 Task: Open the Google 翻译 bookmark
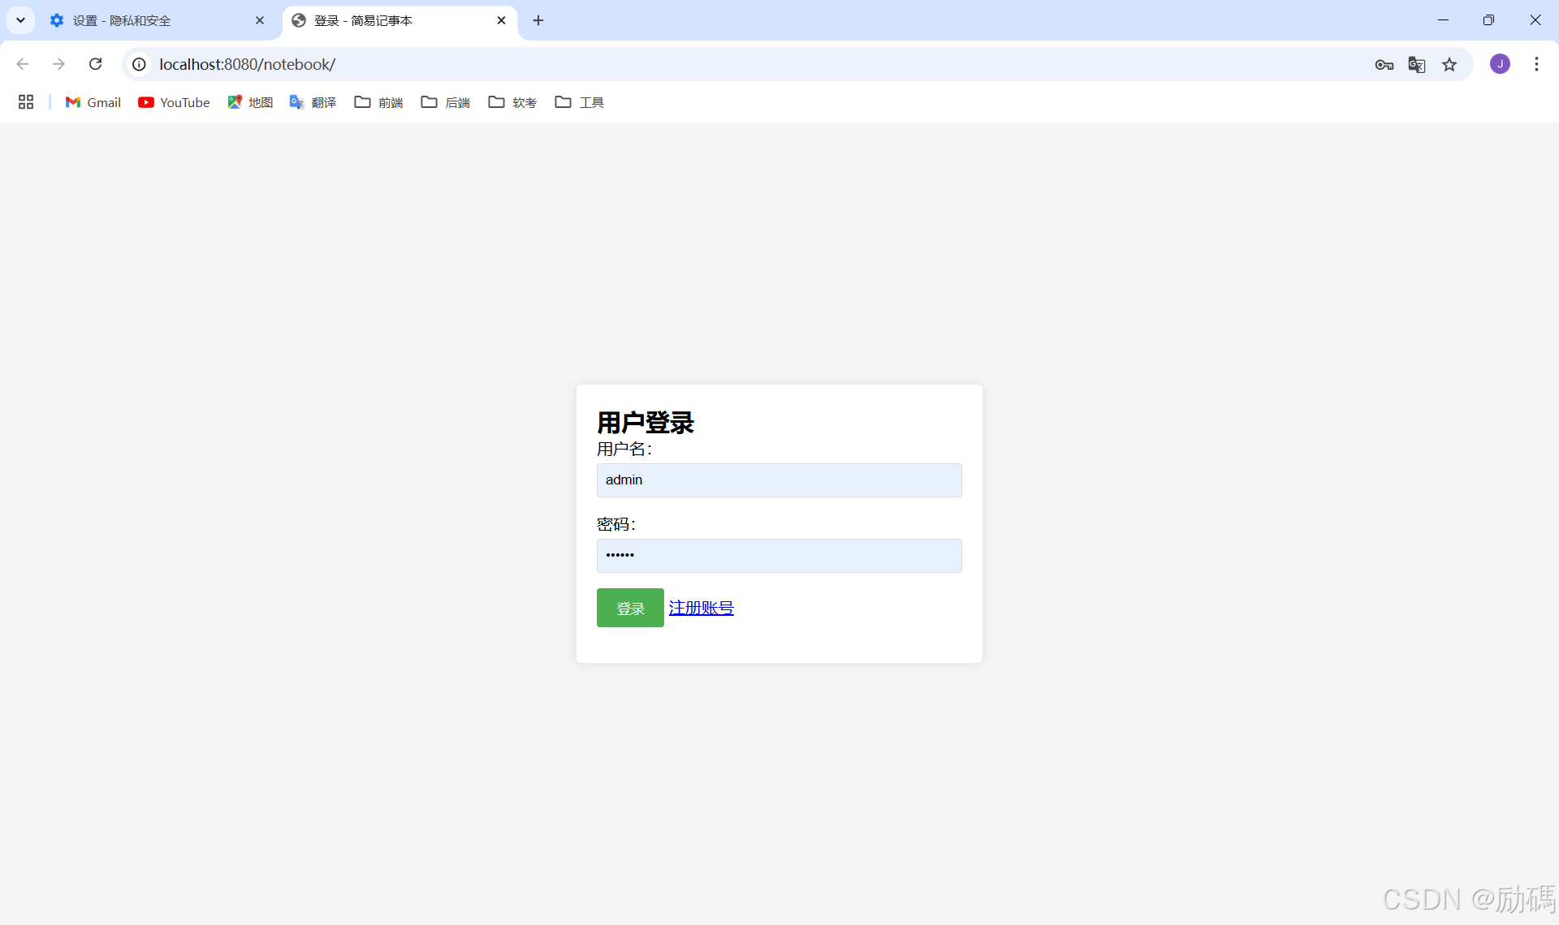pos(313,102)
